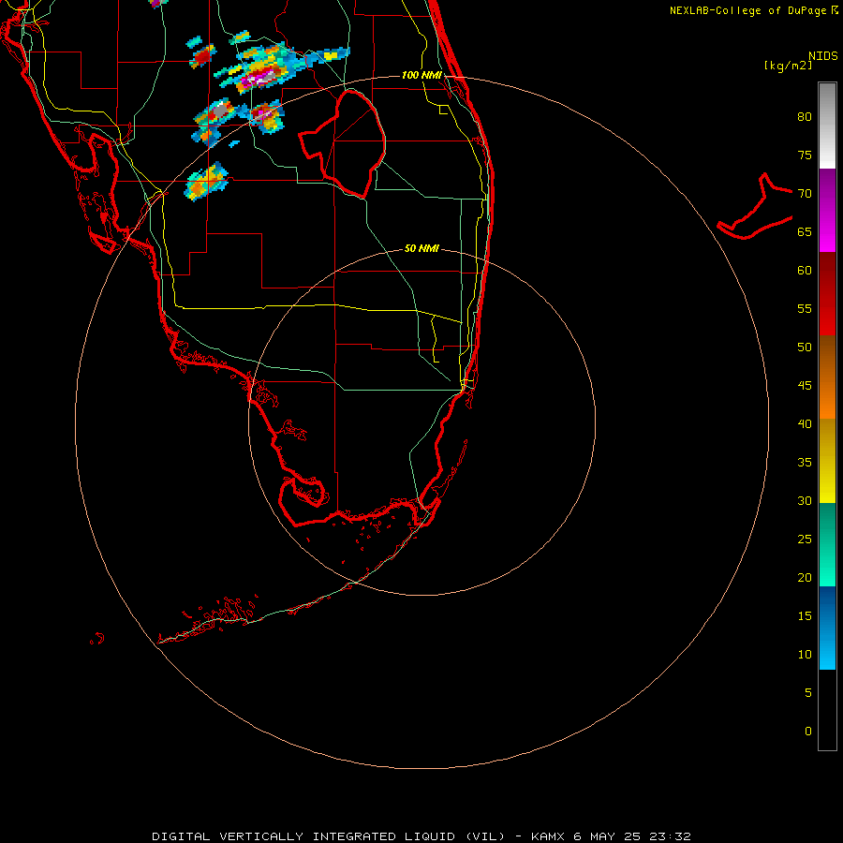Image resolution: width=843 pixels, height=843 pixels.
Task: Click the 55 value on the legend
Action: 805,309
